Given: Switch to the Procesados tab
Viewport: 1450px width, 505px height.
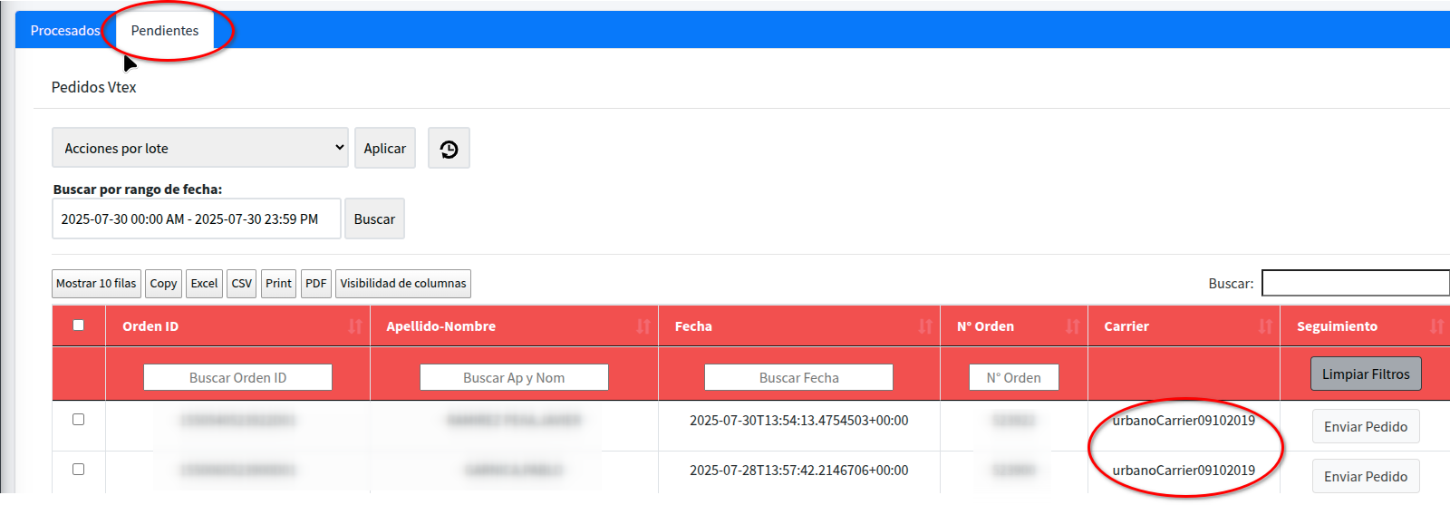Looking at the screenshot, I should coord(65,31).
